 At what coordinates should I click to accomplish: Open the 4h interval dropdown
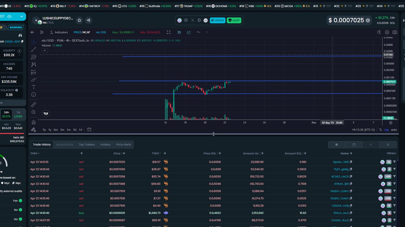(32, 32)
